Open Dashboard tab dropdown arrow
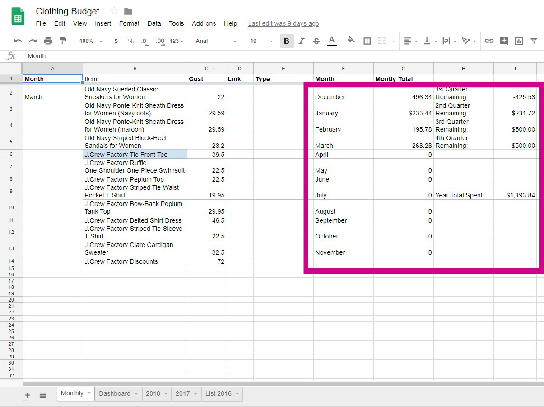 (136, 393)
